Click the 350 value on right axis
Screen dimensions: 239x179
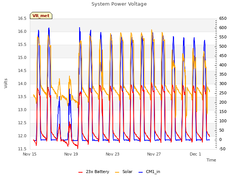point(223,75)
